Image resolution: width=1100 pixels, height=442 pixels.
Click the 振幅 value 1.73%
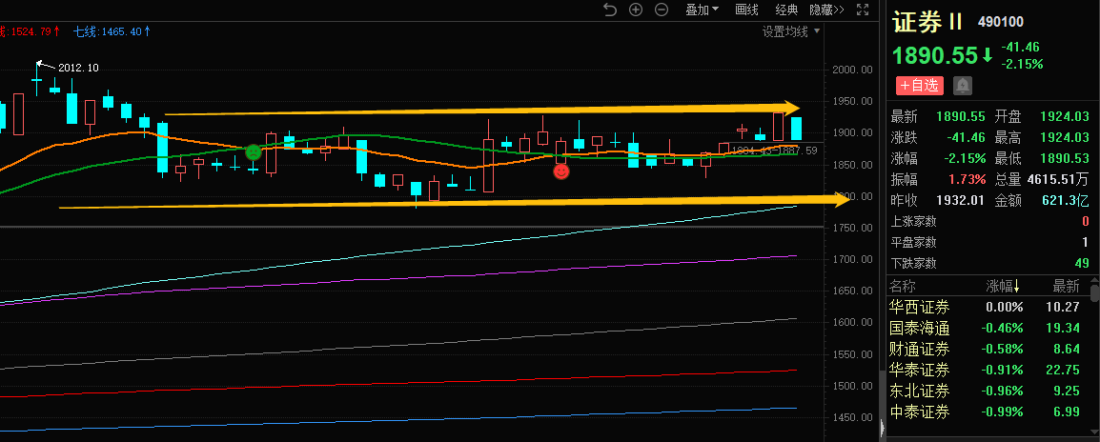[968, 180]
